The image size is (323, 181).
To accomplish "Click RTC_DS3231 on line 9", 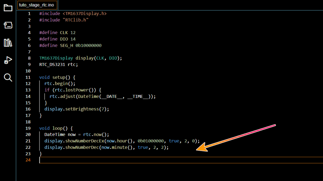I will 52,64.
